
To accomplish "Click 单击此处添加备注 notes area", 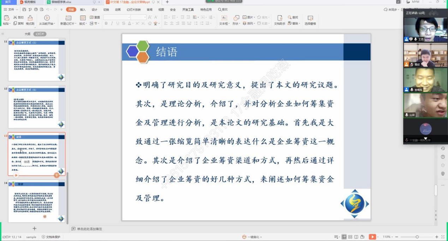I will [89, 229].
